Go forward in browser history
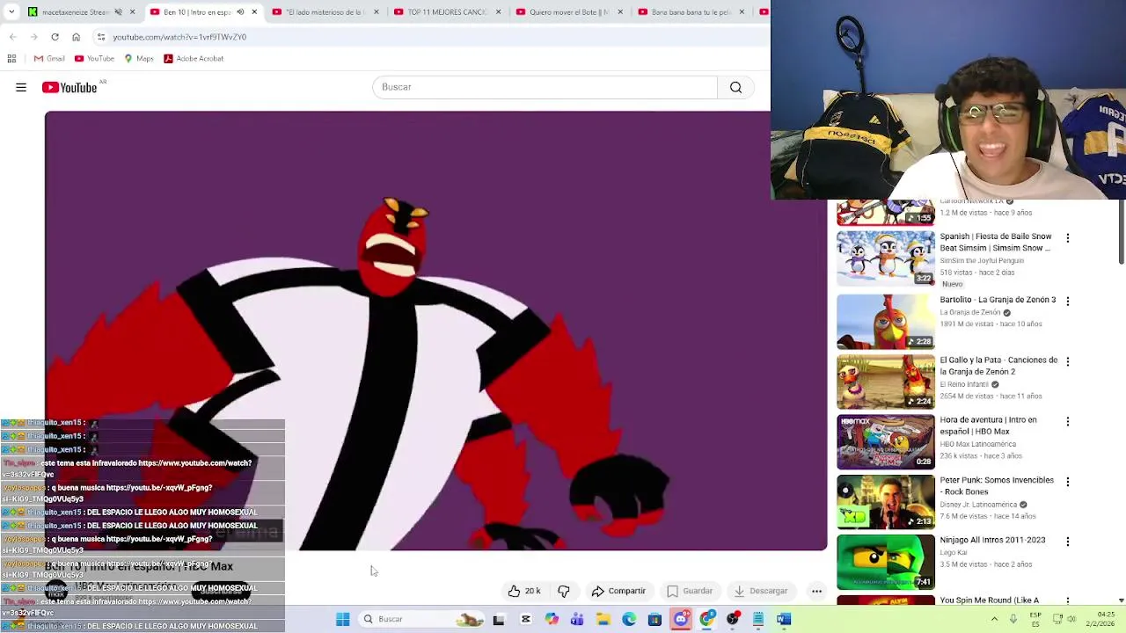The image size is (1126, 633). pyautogui.click(x=33, y=37)
